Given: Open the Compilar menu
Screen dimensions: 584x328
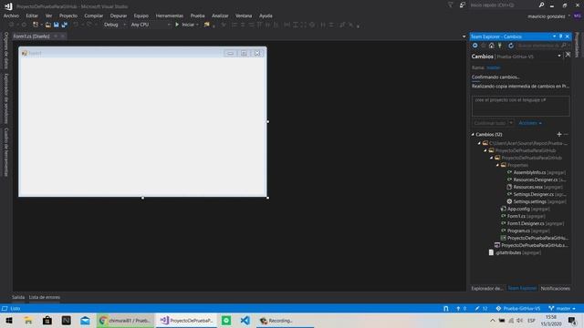Looking at the screenshot, I should coord(93,15).
